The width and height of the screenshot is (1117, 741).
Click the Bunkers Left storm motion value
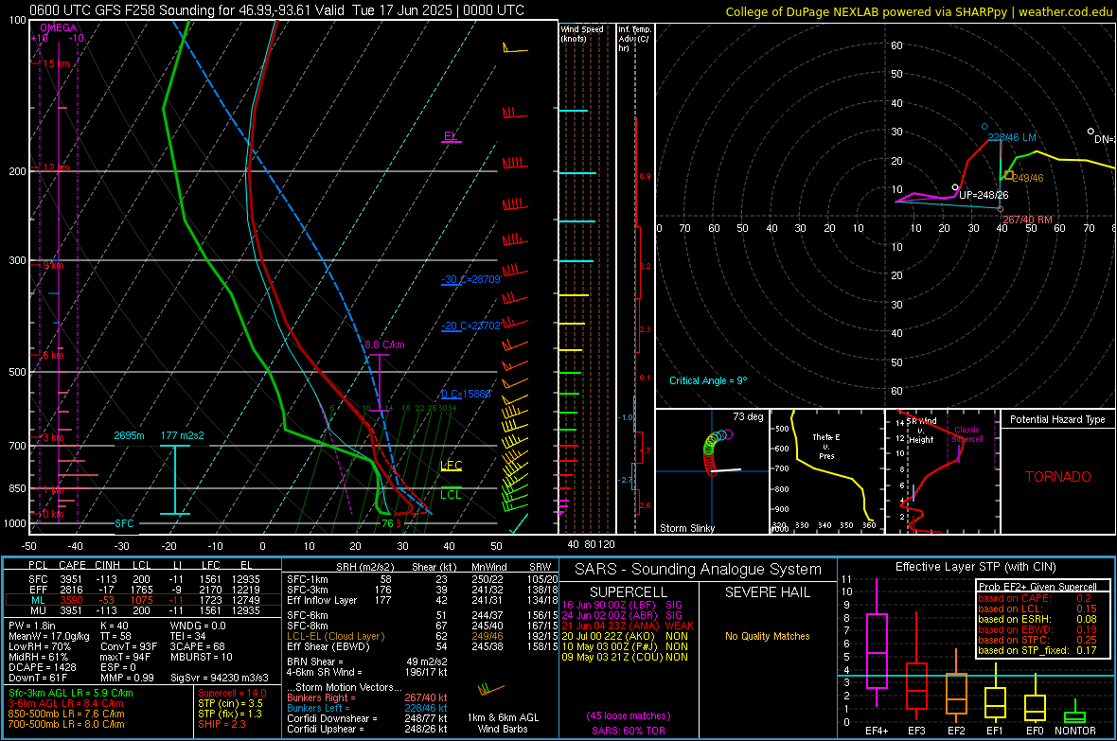tap(426, 708)
